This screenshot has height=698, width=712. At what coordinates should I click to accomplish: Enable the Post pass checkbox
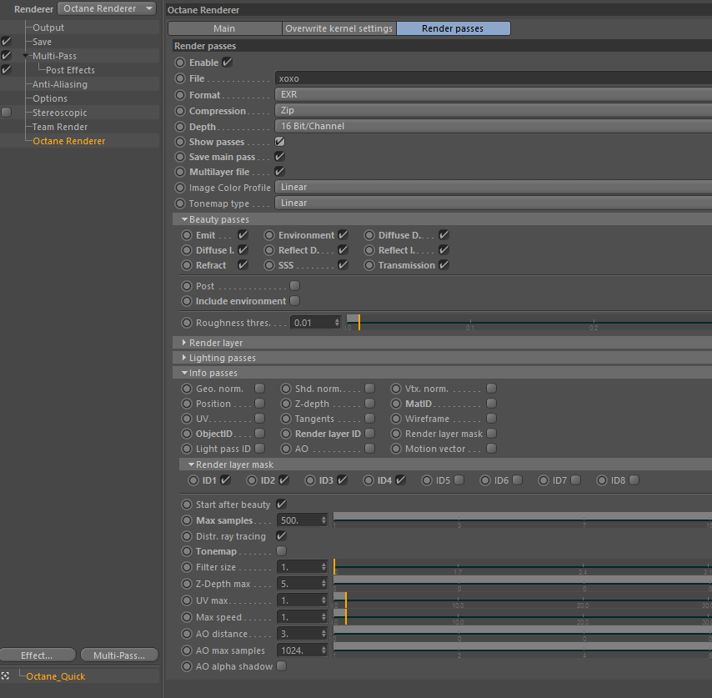(x=294, y=286)
